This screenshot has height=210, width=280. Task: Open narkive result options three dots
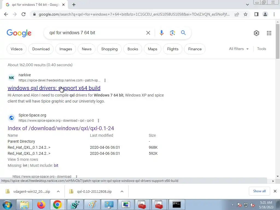105,80
